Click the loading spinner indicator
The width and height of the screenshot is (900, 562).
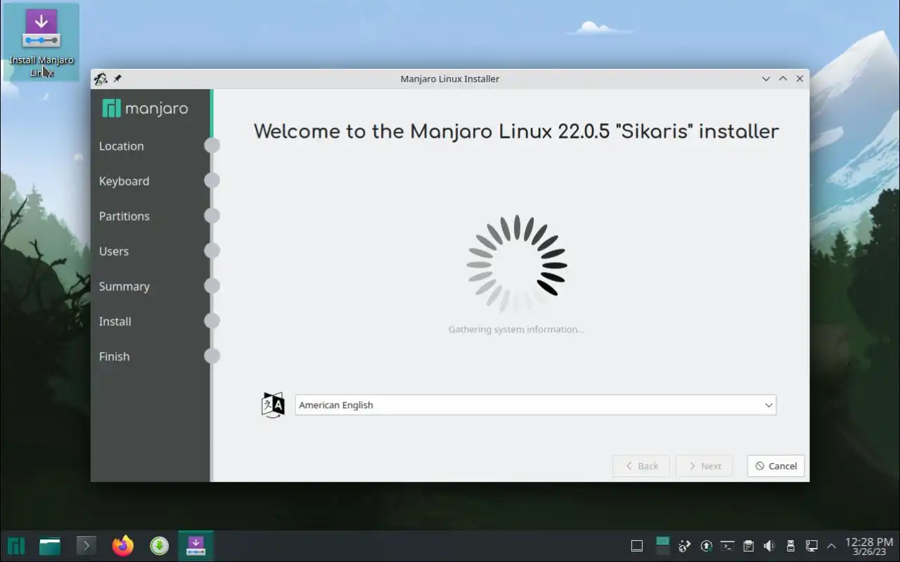click(517, 264)
